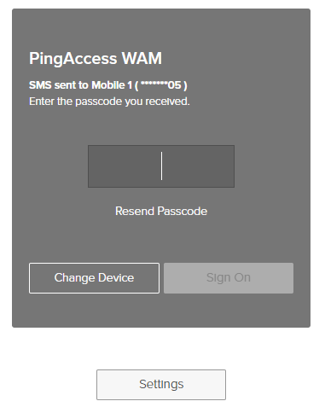Open the Settings button below the panel
The height and width of the screenshot is (407, 325).
click(161, 385)
